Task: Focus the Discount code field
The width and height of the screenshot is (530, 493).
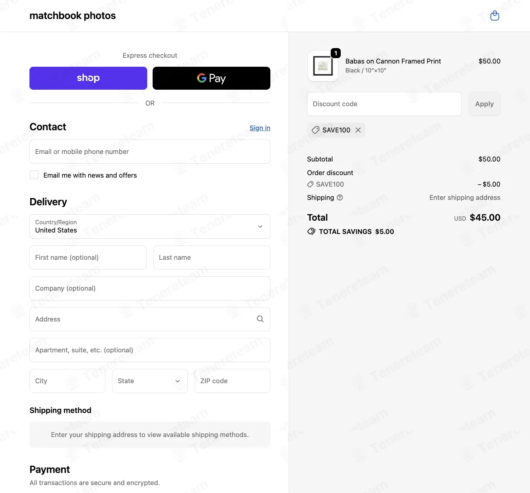Action: [384, 104]
